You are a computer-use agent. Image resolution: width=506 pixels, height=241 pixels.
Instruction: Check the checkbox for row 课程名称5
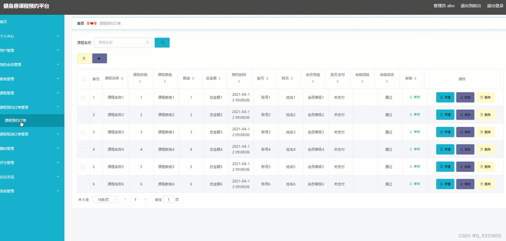pyautogui.click(x=83, y=167)
